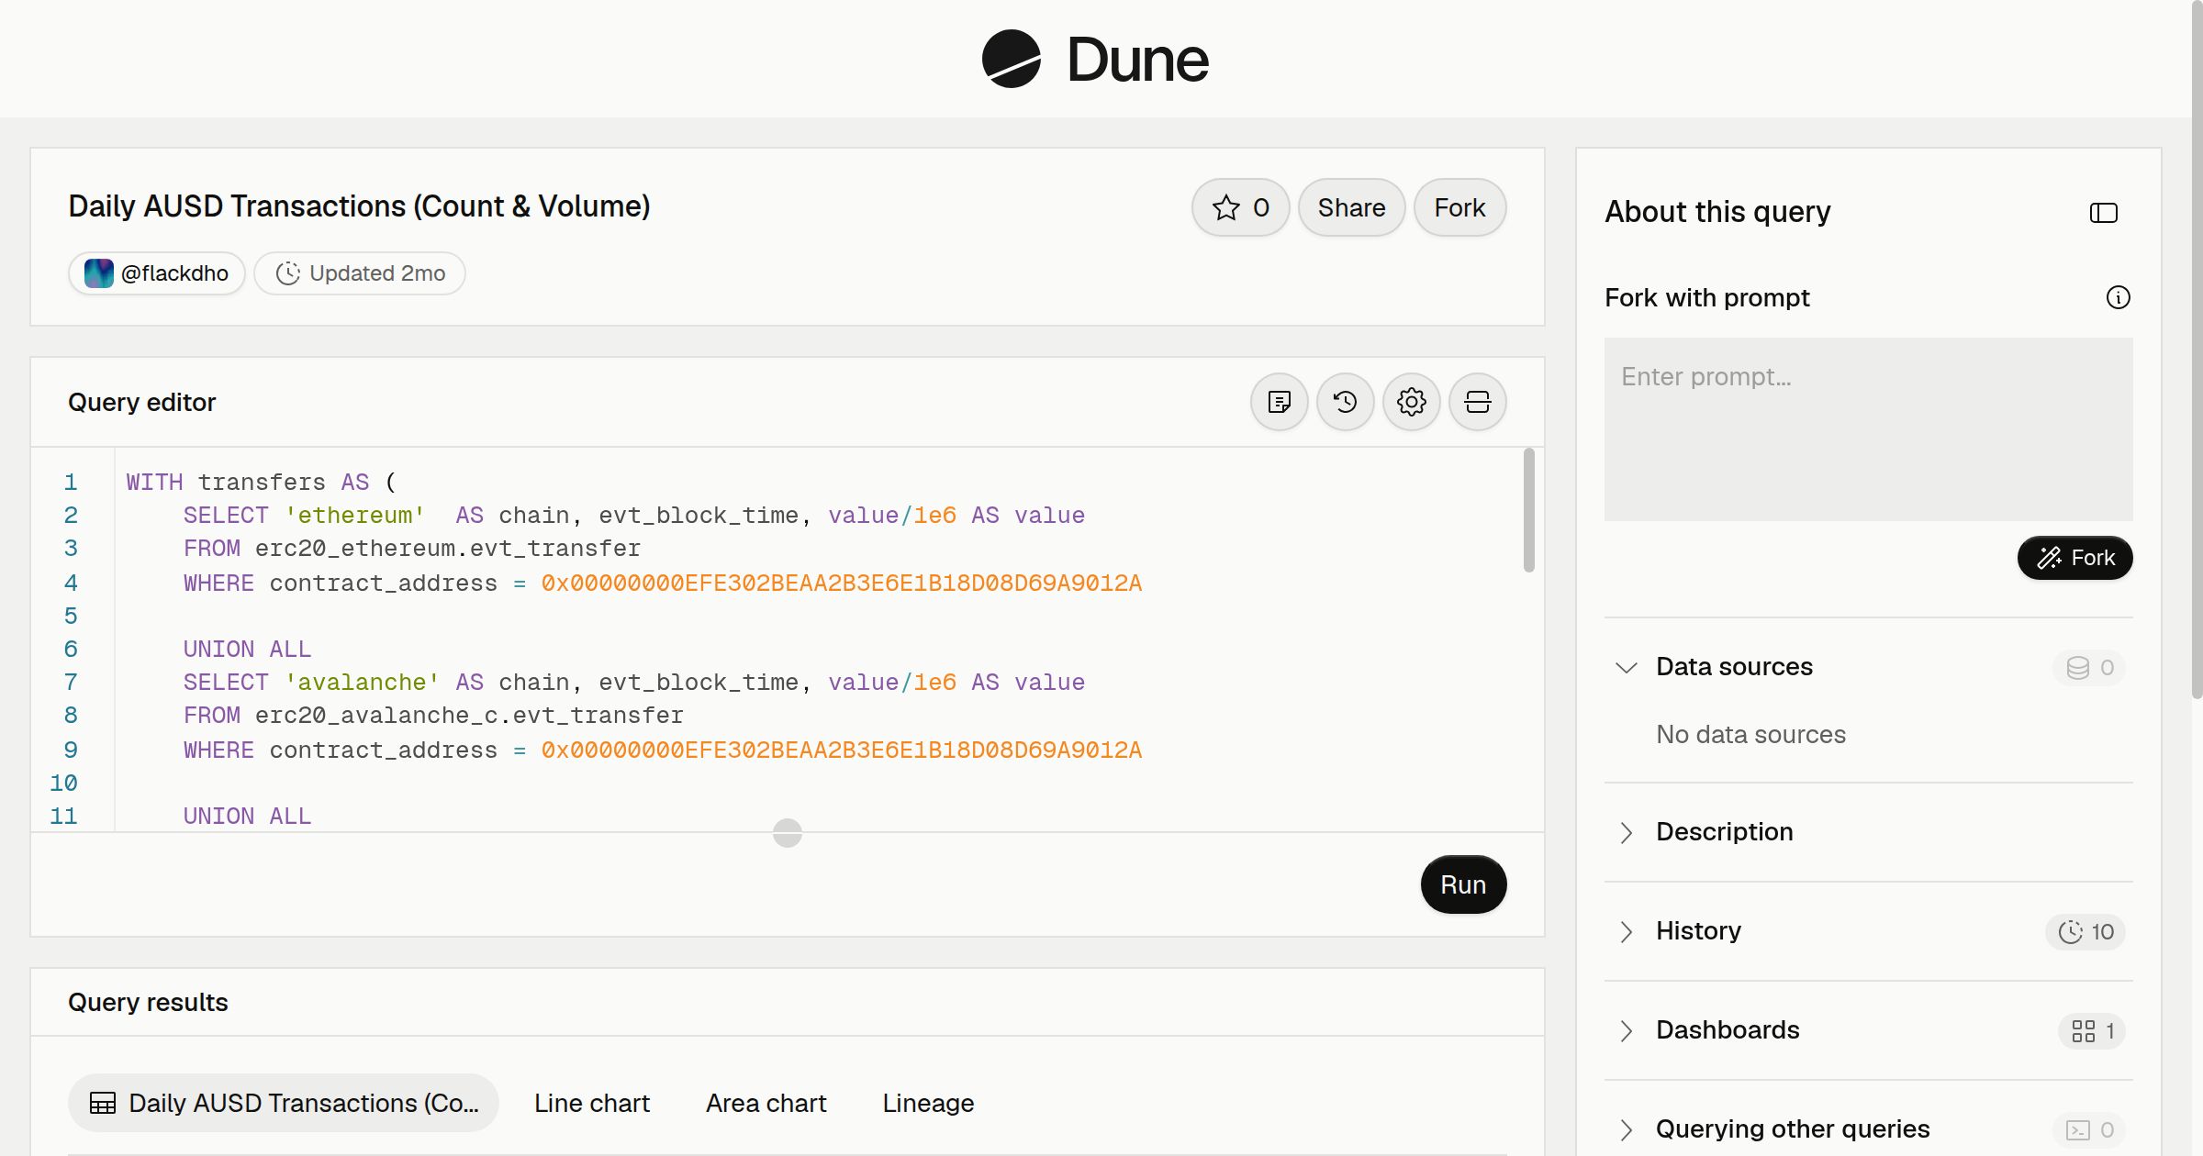The height and width of the screenshot is (1156, 2203).
Task: Click the History count badge showing 10
Action: click(2086, 932)
